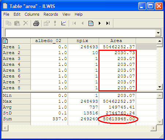The image size is (165, 140).
Task: Go to the previous record icon
Action: [x=83, y=23]
